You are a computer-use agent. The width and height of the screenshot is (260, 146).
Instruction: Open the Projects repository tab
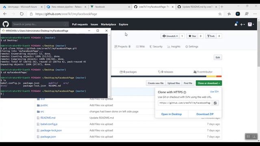[x=122, y=47]
